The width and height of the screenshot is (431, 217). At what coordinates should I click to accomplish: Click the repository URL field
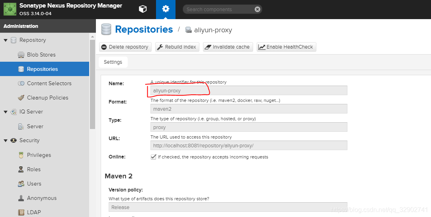point(249,145)
